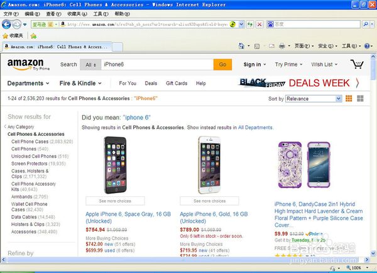Expand the Try Prime dropdown
The height and width of the screenshot is (273, 377).
pos(289,65)
